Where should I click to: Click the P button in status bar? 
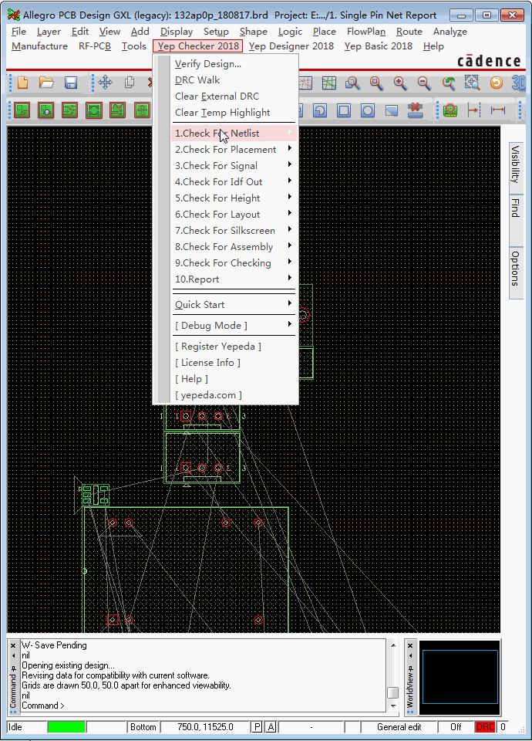[257, 727]
